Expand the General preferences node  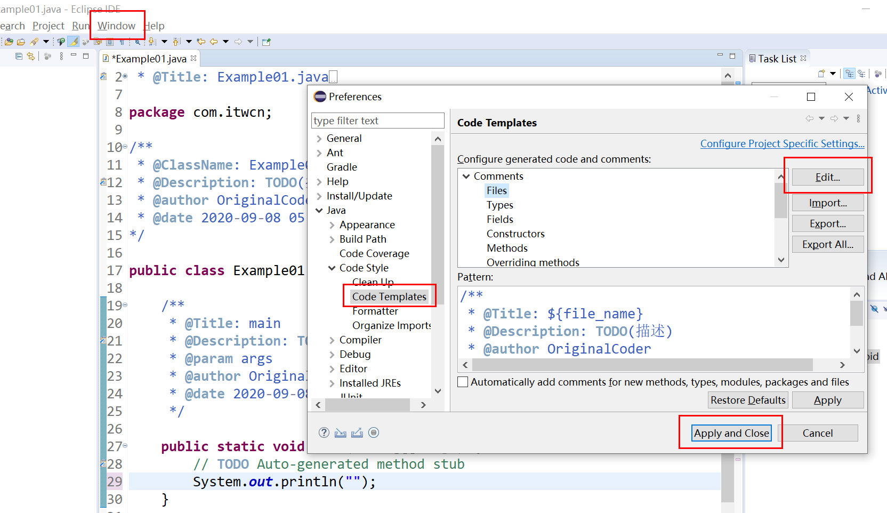pyautogui.click(x=319, y=139)
